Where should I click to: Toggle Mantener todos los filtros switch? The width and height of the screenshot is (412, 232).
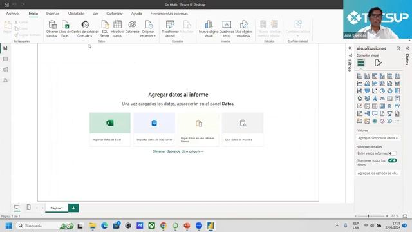(x=392, y=160)
